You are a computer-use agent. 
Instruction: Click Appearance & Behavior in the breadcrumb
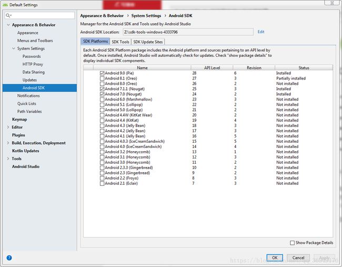102,16
